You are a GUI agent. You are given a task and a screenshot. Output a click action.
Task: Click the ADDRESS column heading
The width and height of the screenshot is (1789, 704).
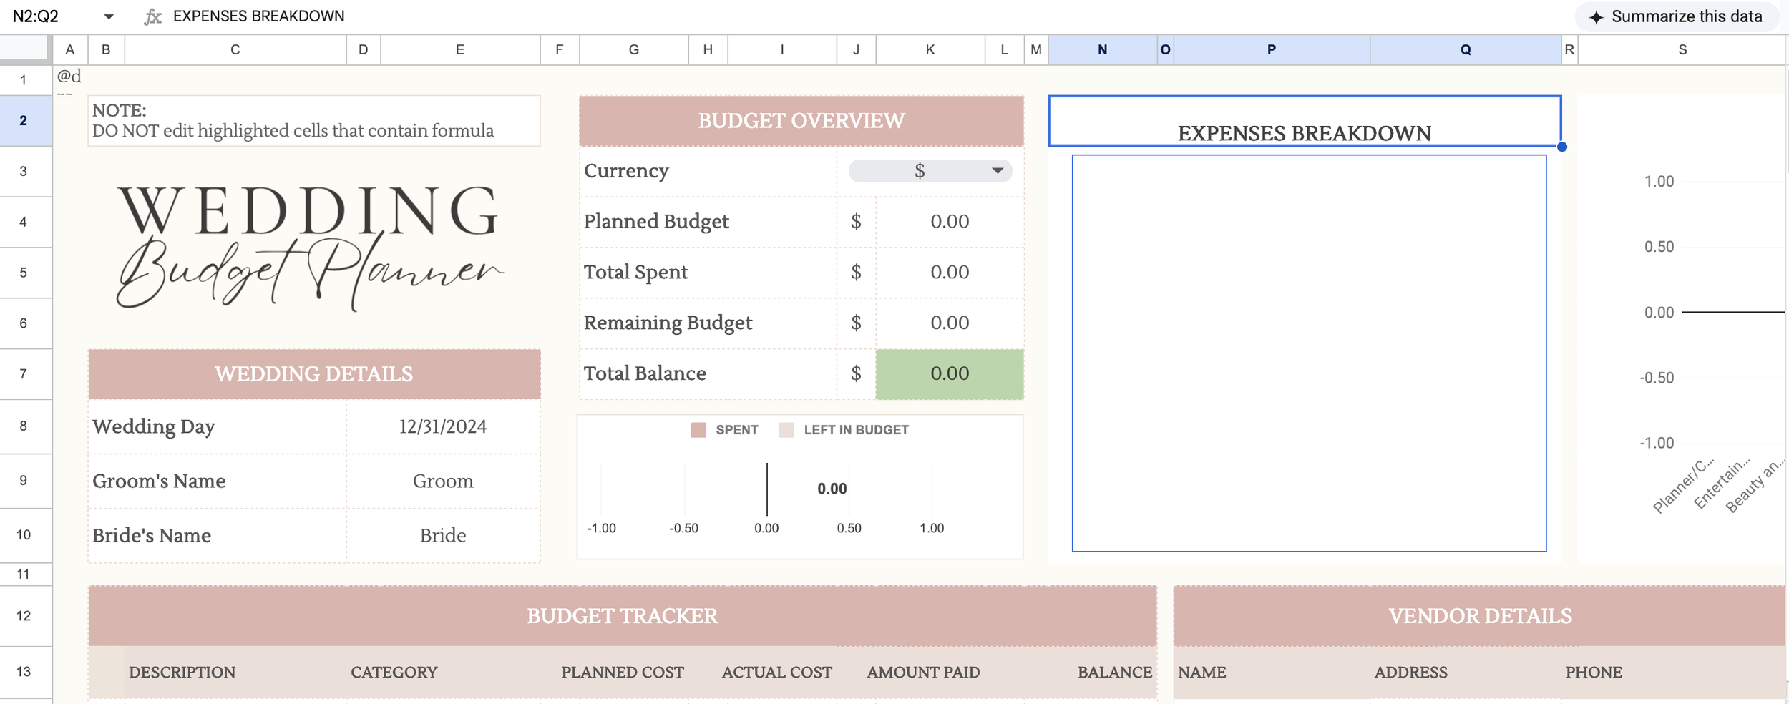[x=1410, y=673]
